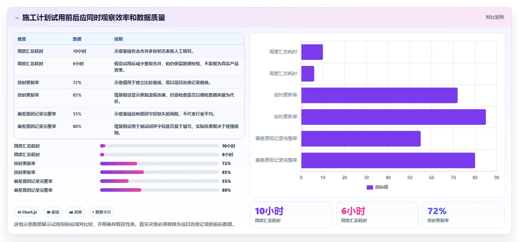Click the pink 6小时 summary card
Image resolution: width=519 pixels, height=242 pixels.
coord(377,215)
